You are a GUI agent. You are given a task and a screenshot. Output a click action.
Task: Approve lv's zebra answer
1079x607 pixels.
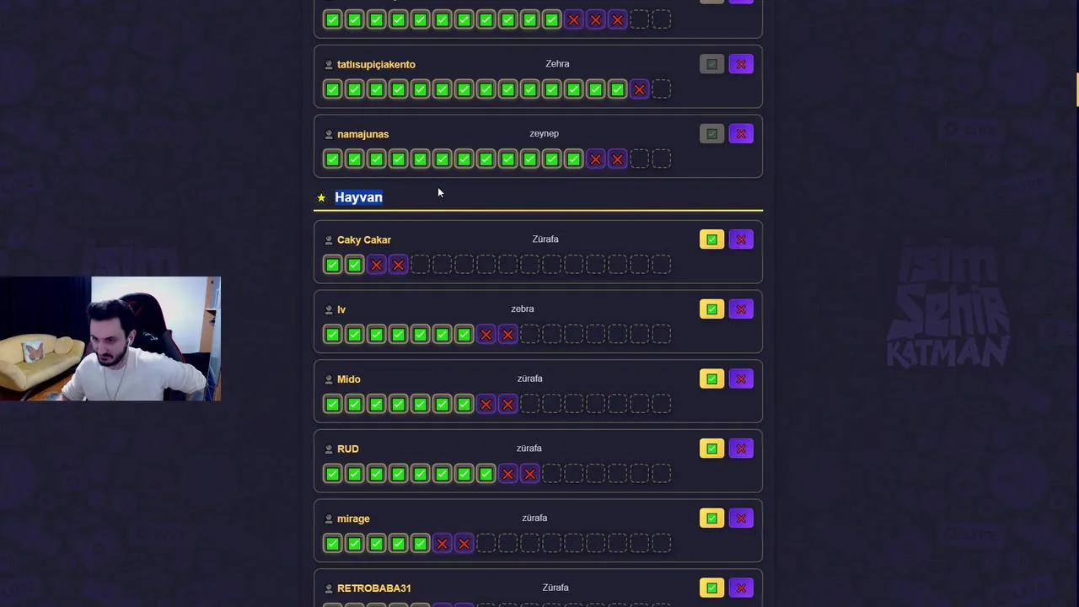tap(711, 309)
